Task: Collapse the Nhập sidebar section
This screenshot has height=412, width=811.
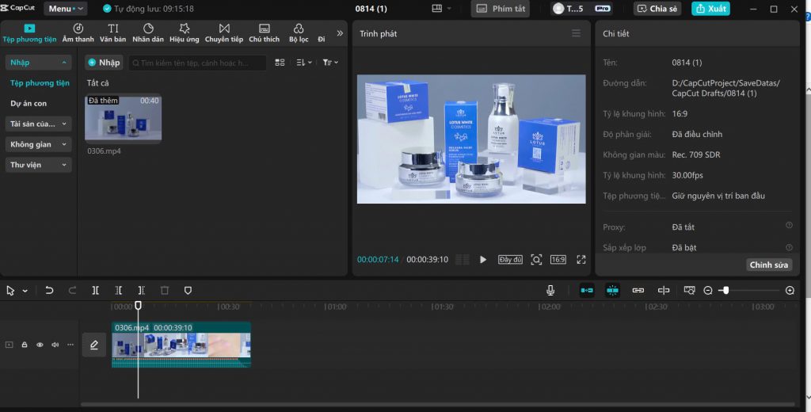Action: click(x=38, y=62)
